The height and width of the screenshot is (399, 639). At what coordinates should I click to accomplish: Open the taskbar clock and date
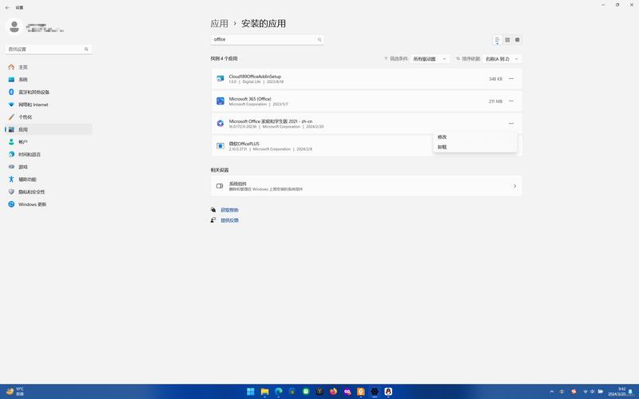coord(617,392)
